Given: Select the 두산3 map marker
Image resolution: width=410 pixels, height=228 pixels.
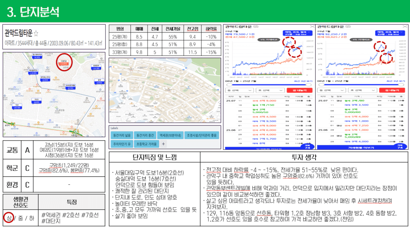Looking at the screenshot, I should pos(36,100).
